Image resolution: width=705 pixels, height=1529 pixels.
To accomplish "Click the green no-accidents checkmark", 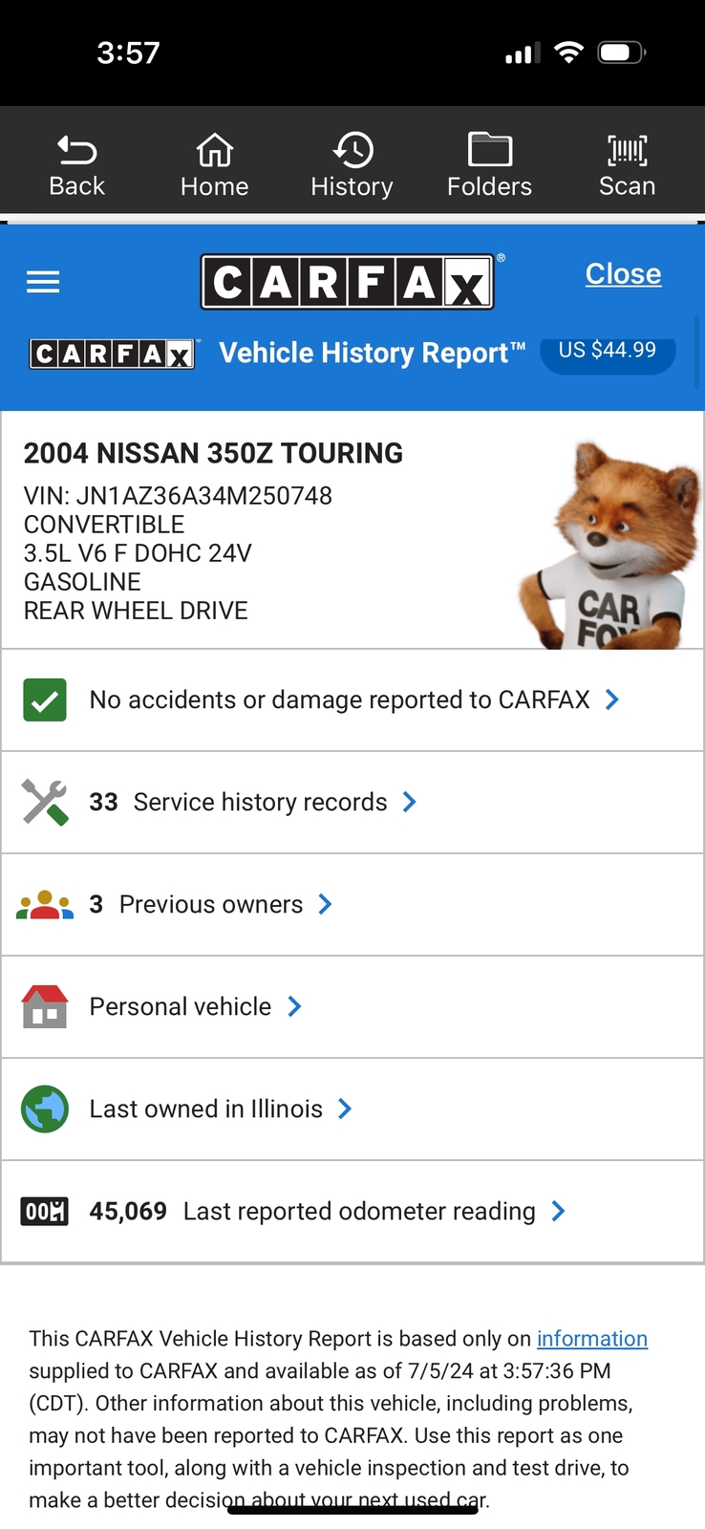I will (x=45, y=700).
